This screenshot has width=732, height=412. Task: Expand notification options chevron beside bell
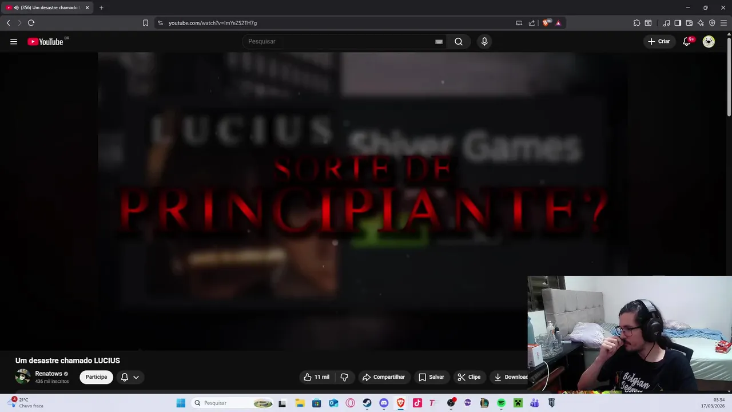tap(136, 377)
